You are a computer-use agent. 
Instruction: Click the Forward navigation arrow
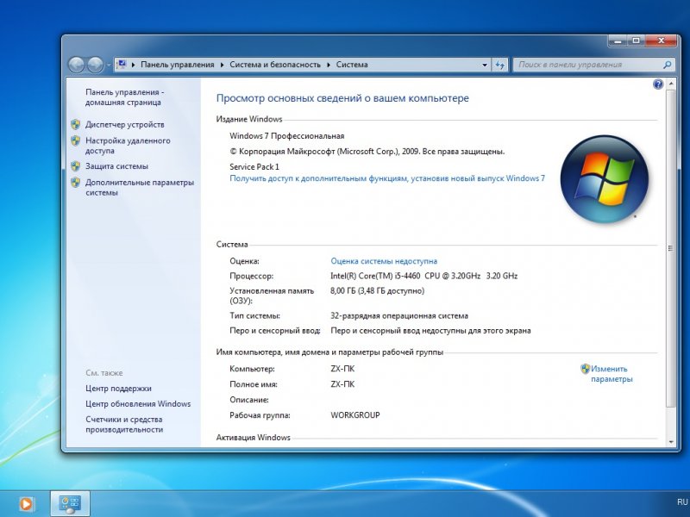(x=95, y=65)
